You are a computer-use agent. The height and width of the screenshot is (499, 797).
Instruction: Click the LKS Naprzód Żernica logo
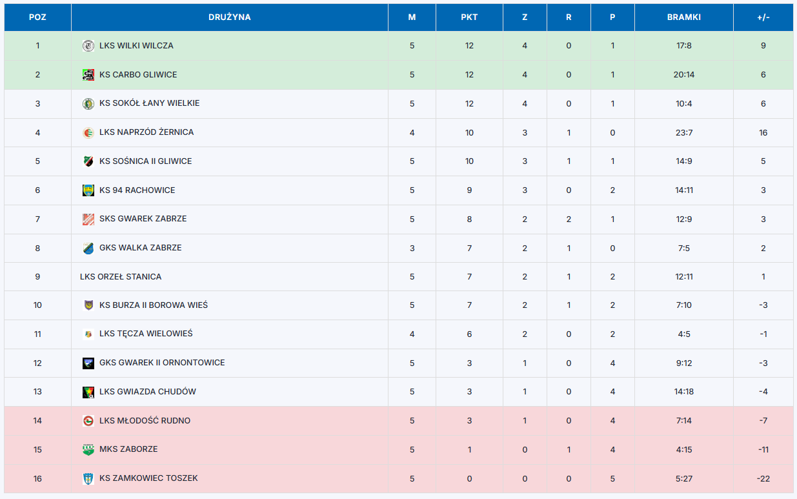click(x=88, y=132)
